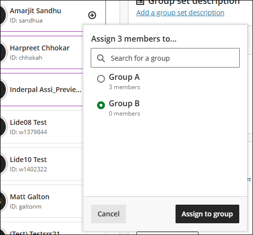
Task: Click the search magnifier icon in group field
Action: point(101,58)
